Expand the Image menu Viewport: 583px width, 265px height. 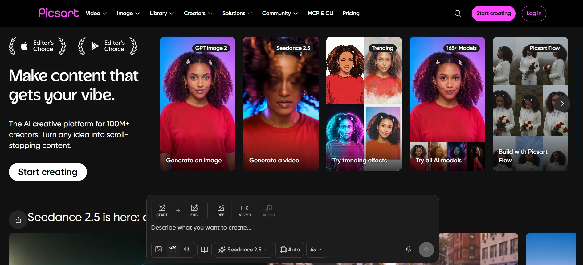coord(128,13)
